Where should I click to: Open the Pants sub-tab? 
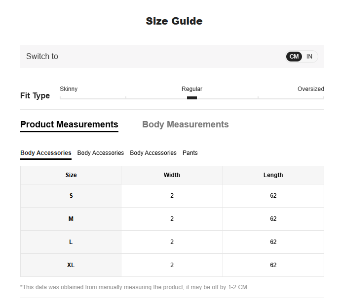pos(190,153)
